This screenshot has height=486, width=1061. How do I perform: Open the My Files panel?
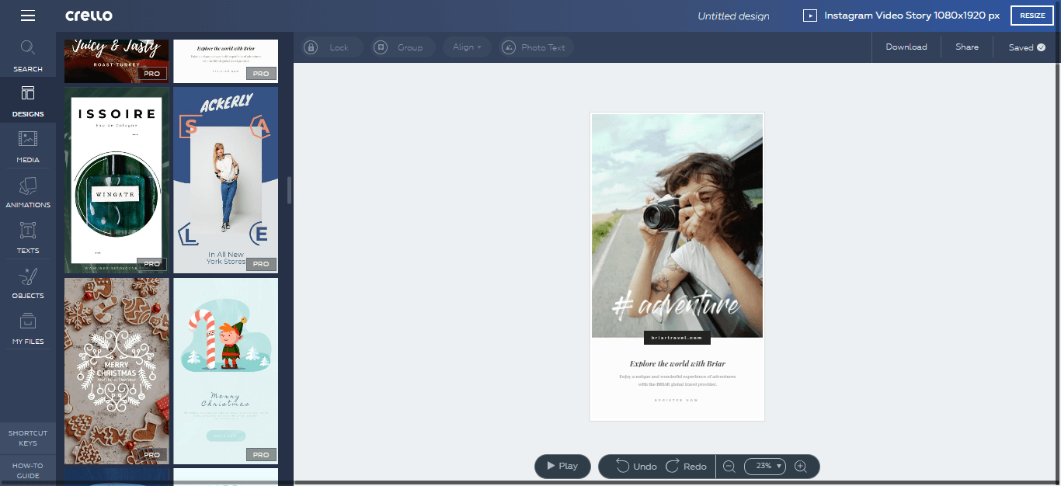27,327
